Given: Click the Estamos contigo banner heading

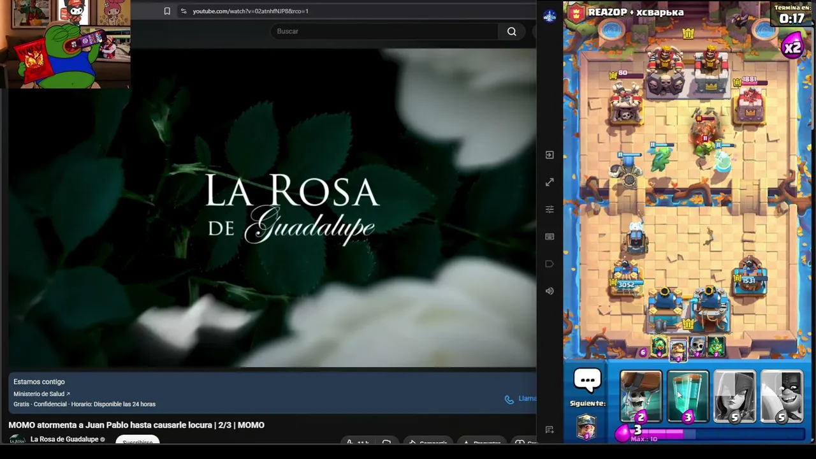Looking at the screenshot, I should [x=39, y=382].
